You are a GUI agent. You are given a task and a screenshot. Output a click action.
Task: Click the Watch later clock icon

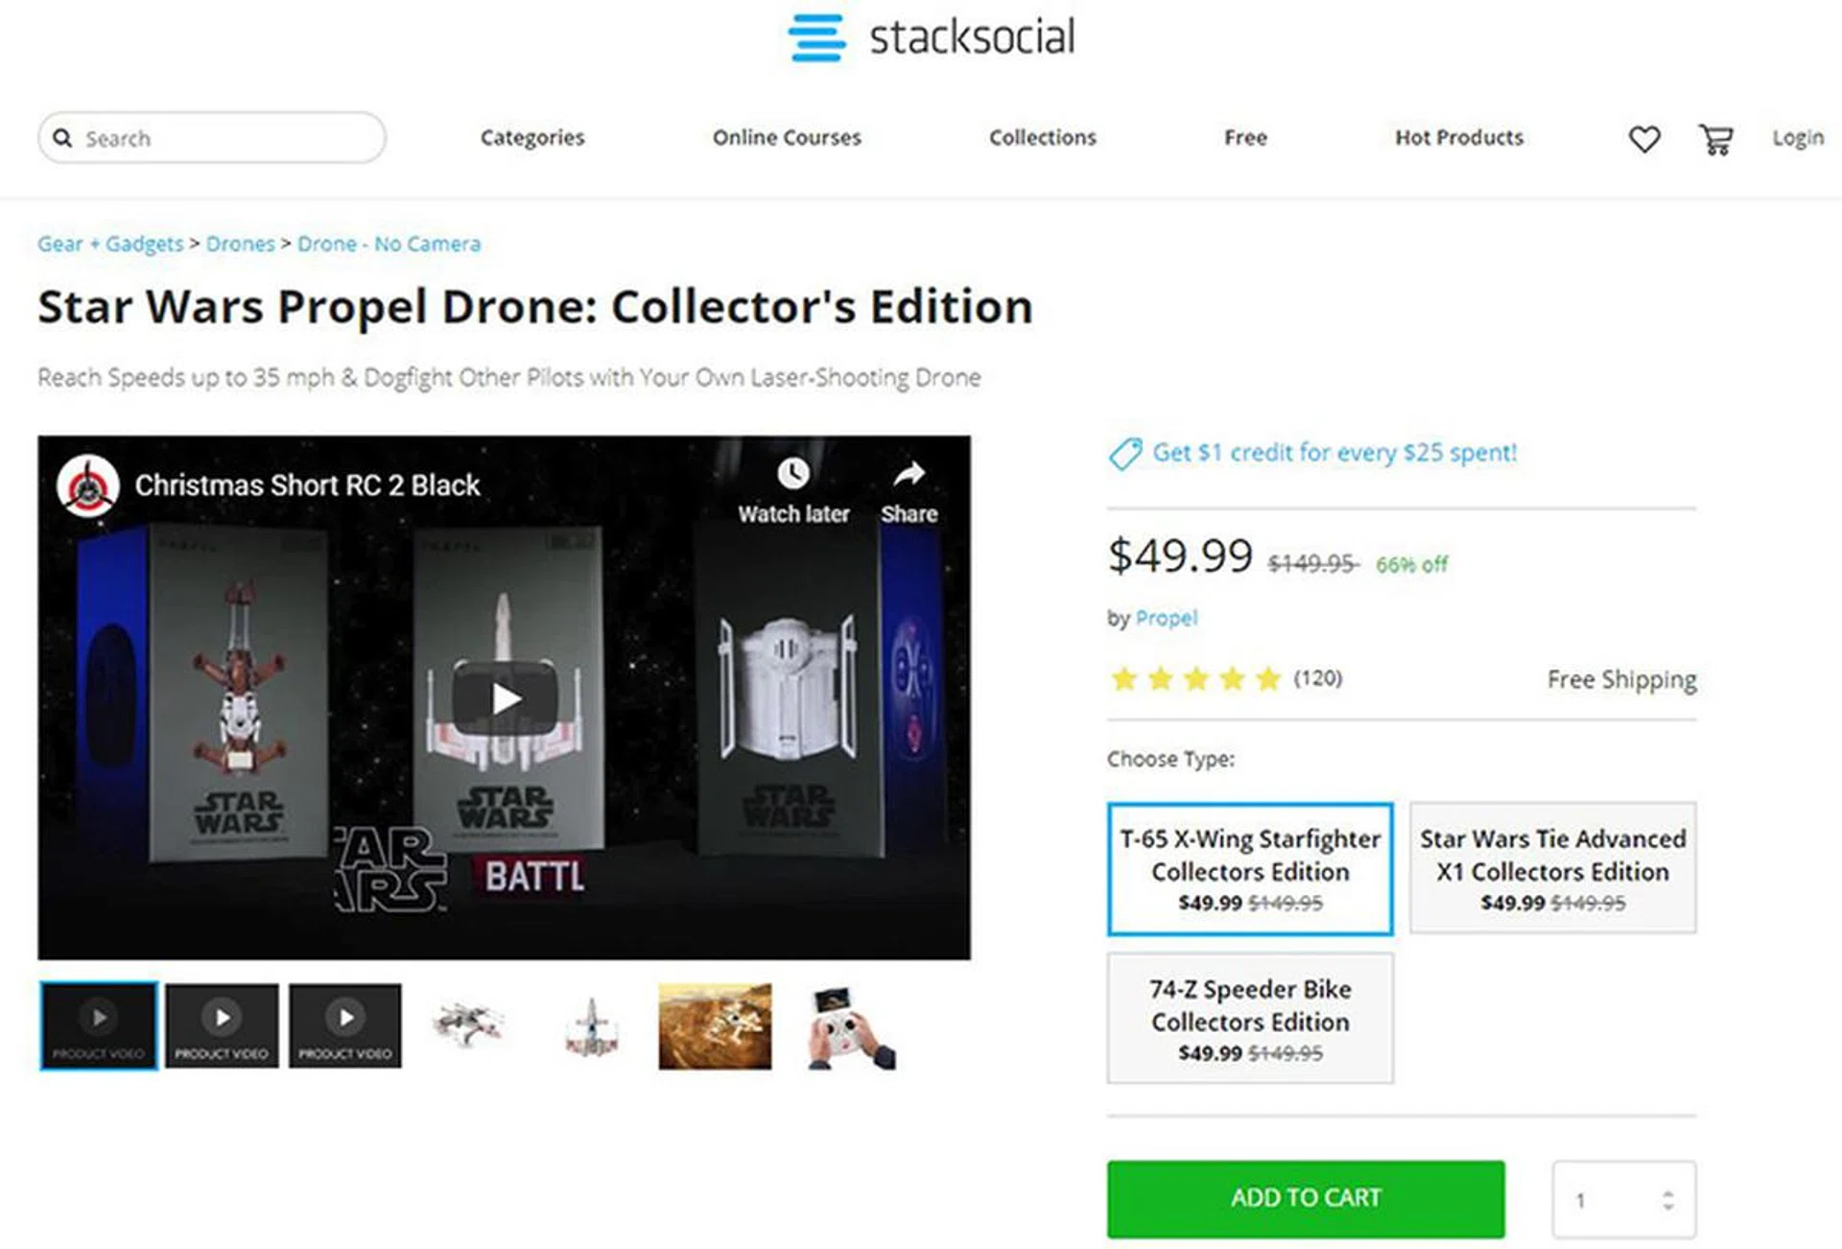pos(793,473)
